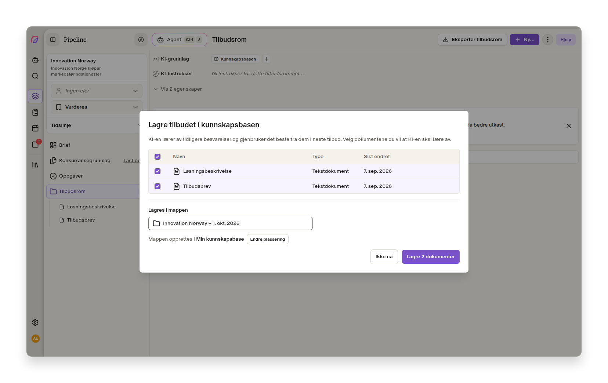Open the three-dot more options menu
This screenshot has width=608, height=383.
[x=548, y=40]
